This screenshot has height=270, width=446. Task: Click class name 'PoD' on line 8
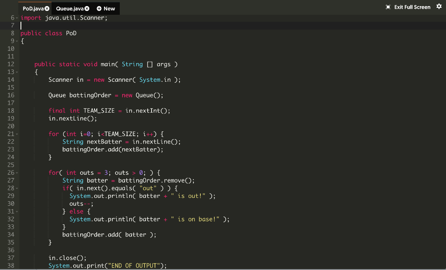(71, 33)
